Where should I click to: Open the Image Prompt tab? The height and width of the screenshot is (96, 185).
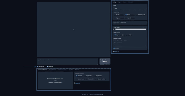pos(52,70)
